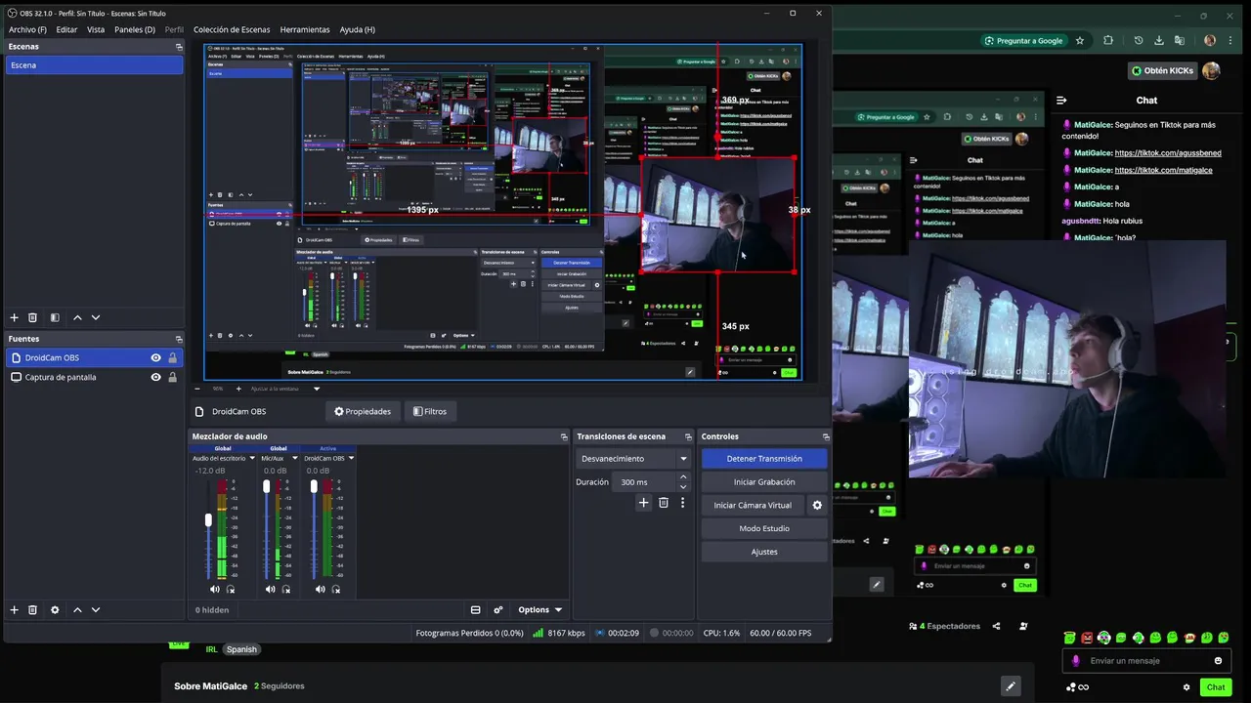Open virtual camera settings gear
Screen dimensions: 1251x703
(x=817, y=505)
